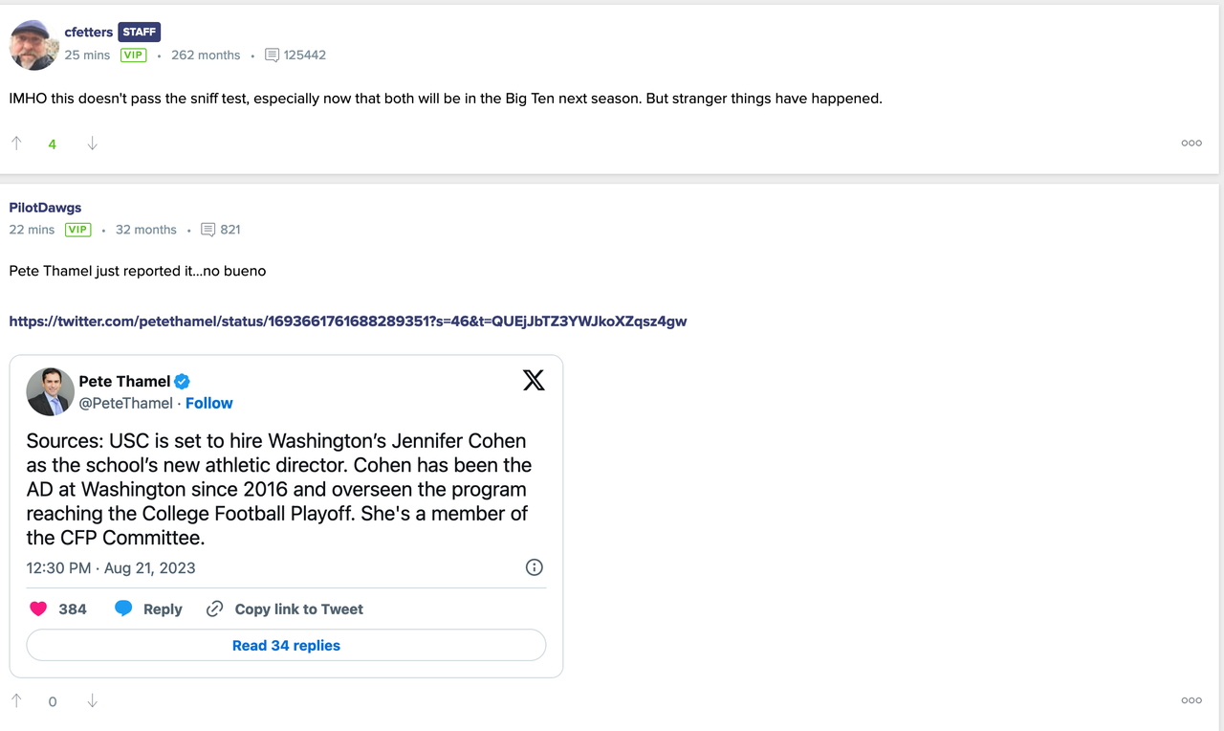Expand replies with the Read 34 replies button

286,645
